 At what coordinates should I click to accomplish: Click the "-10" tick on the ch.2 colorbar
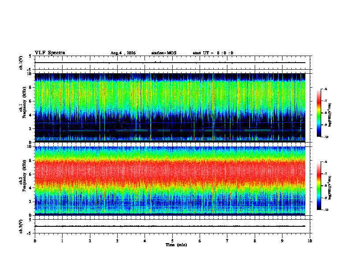point(326,210)
